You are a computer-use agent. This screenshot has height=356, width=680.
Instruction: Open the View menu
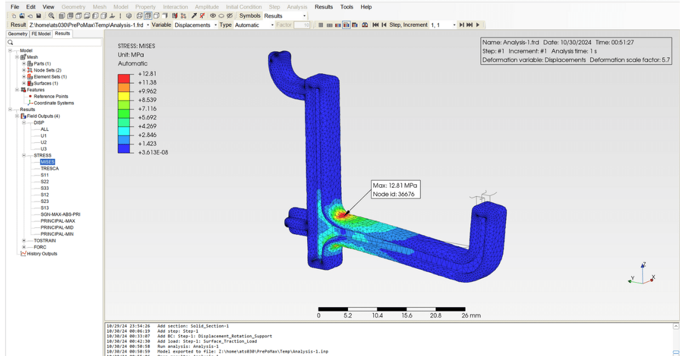coord(48,7)
